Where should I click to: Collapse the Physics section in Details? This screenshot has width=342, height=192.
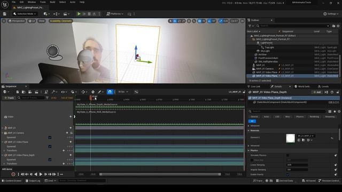(x=248, y=150)
